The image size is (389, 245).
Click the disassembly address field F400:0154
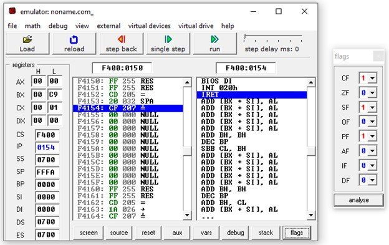tap(246, 68)
